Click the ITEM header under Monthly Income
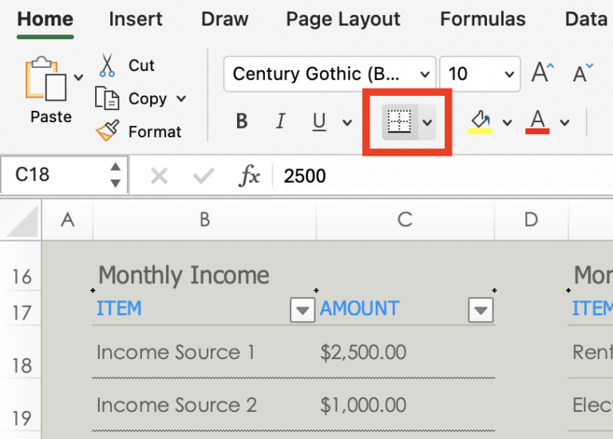The height and width of the screenshot is (439, 613). [119, 308]
